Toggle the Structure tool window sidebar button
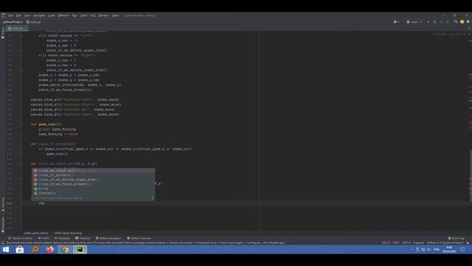The height and width of the screenshot is (266, 472). coord(3,204)
